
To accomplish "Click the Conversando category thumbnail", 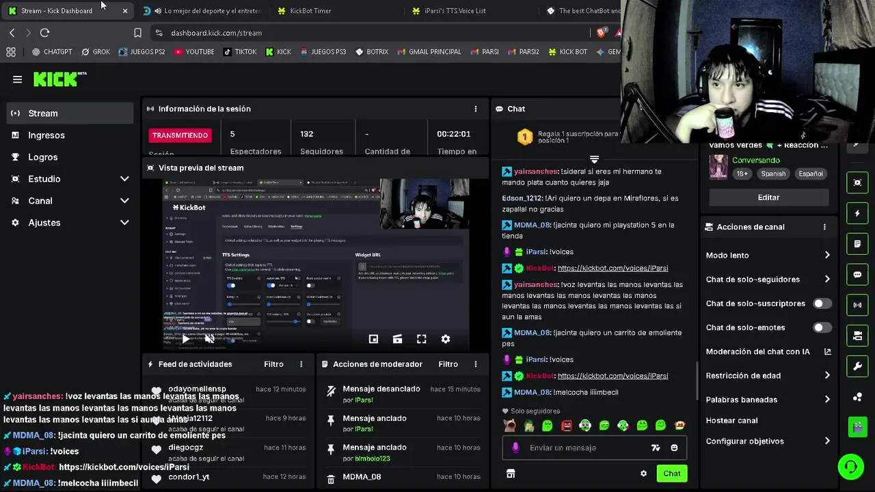I will 718,166.
